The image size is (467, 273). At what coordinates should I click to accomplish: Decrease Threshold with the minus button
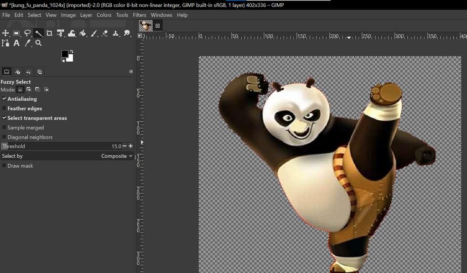click(x=125, y=146)
